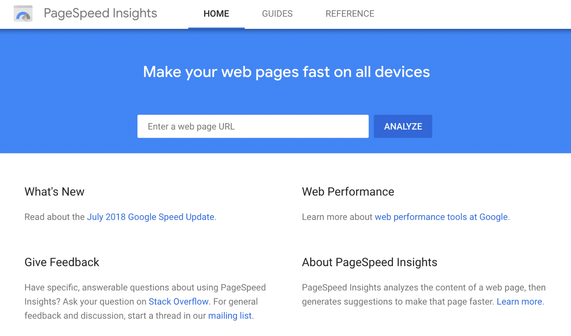The height and width of the screenshot is (336, 571).
Task: Click the PageSpeed Insights header title
Action: (x=100, y=14)
